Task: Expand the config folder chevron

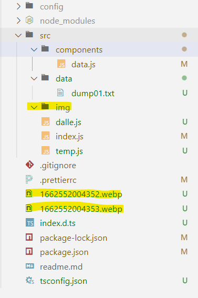Action: coord(18,6)
